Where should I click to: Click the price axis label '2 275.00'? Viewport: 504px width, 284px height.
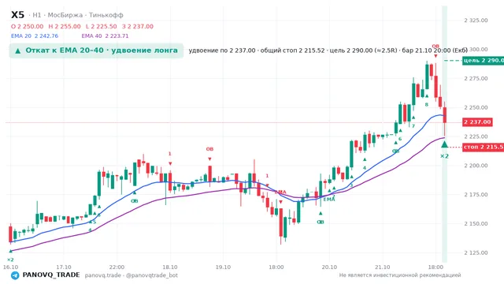coord(476,79)
